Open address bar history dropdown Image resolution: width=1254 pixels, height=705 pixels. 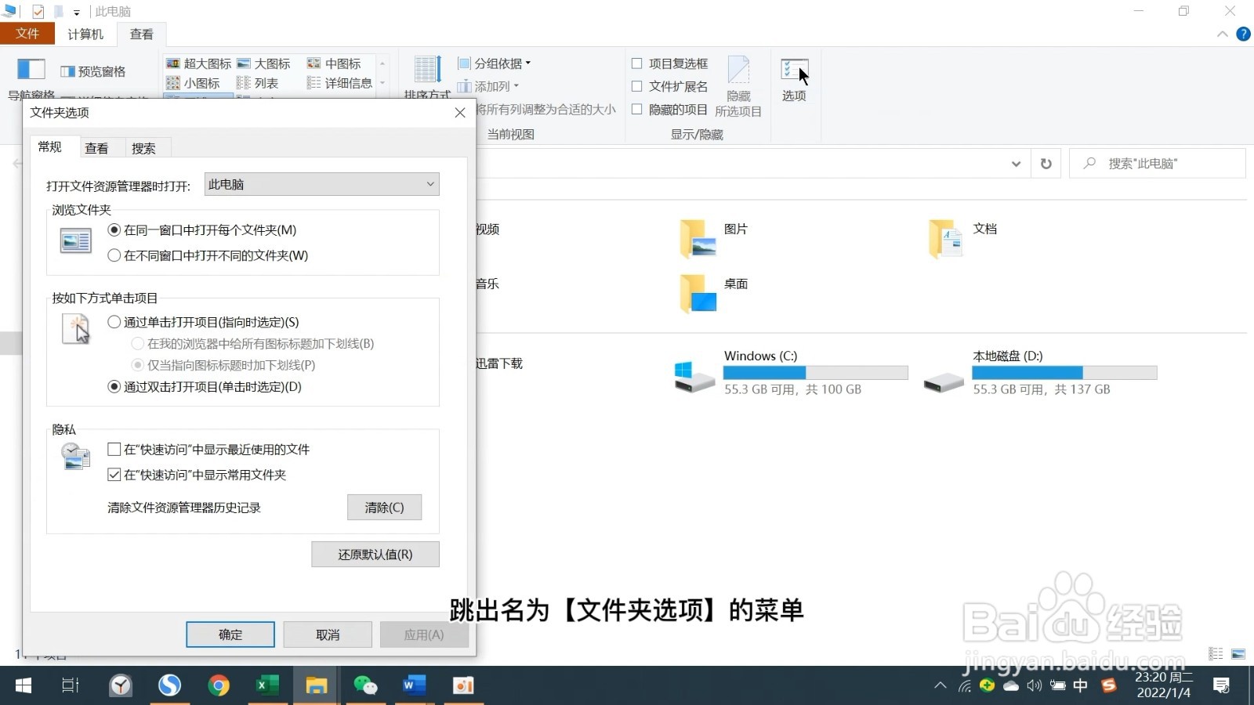1016,164
